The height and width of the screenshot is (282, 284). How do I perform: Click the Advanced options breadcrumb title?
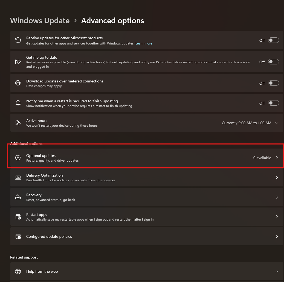pos(112,20)
